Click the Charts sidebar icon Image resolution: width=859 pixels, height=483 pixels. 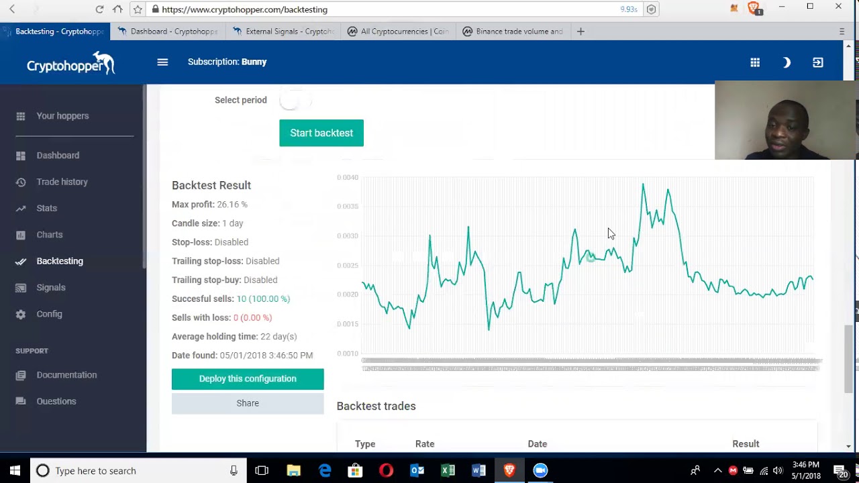21,235
